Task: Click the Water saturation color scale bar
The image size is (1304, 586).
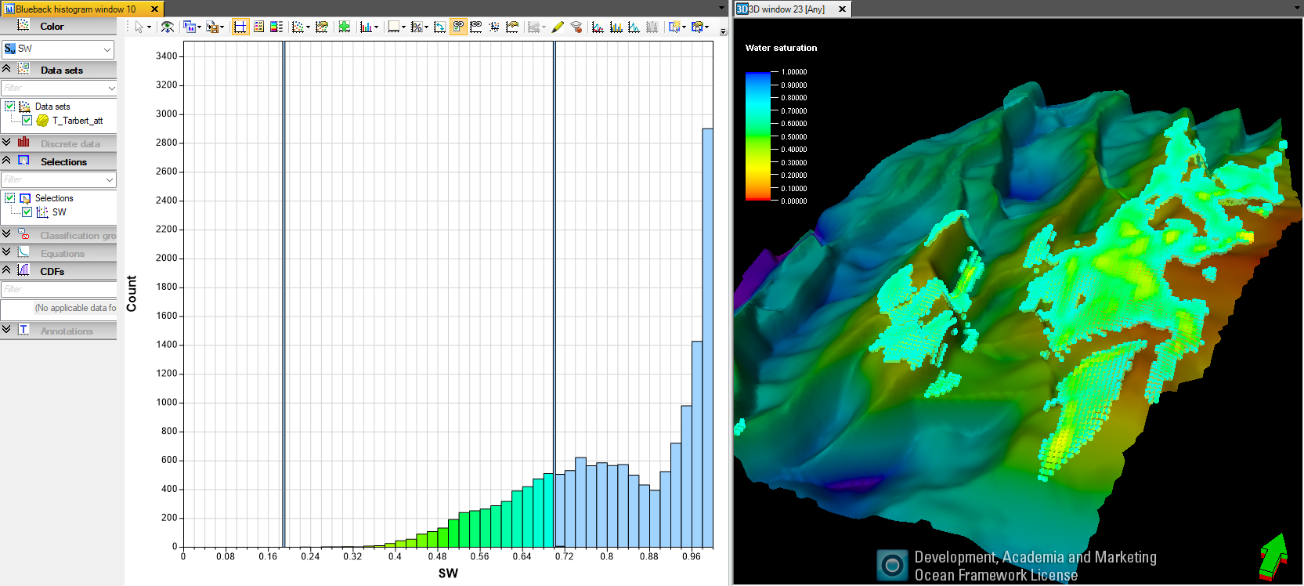Action: (757, 136)
